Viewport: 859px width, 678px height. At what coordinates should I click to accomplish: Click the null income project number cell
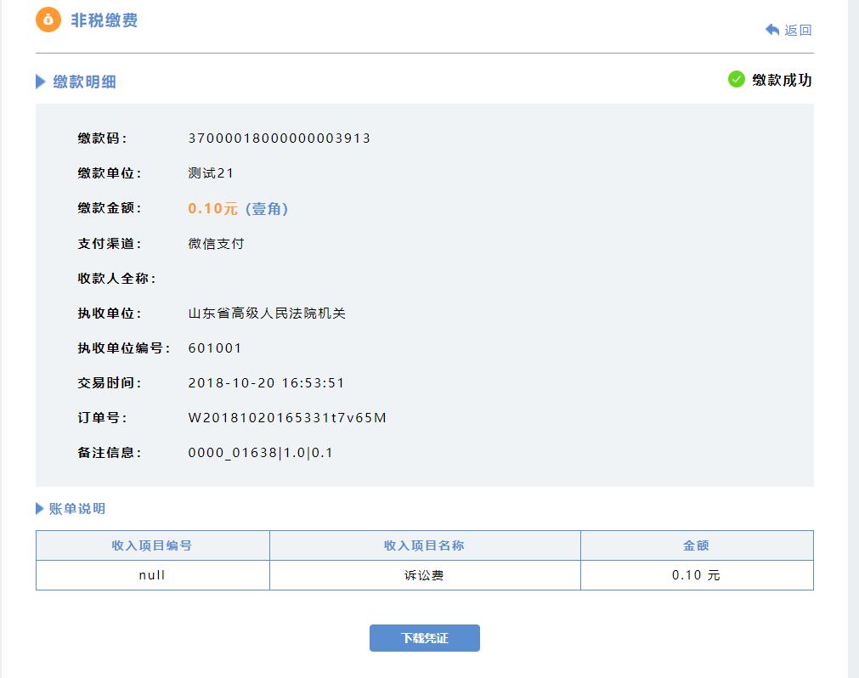151,574
